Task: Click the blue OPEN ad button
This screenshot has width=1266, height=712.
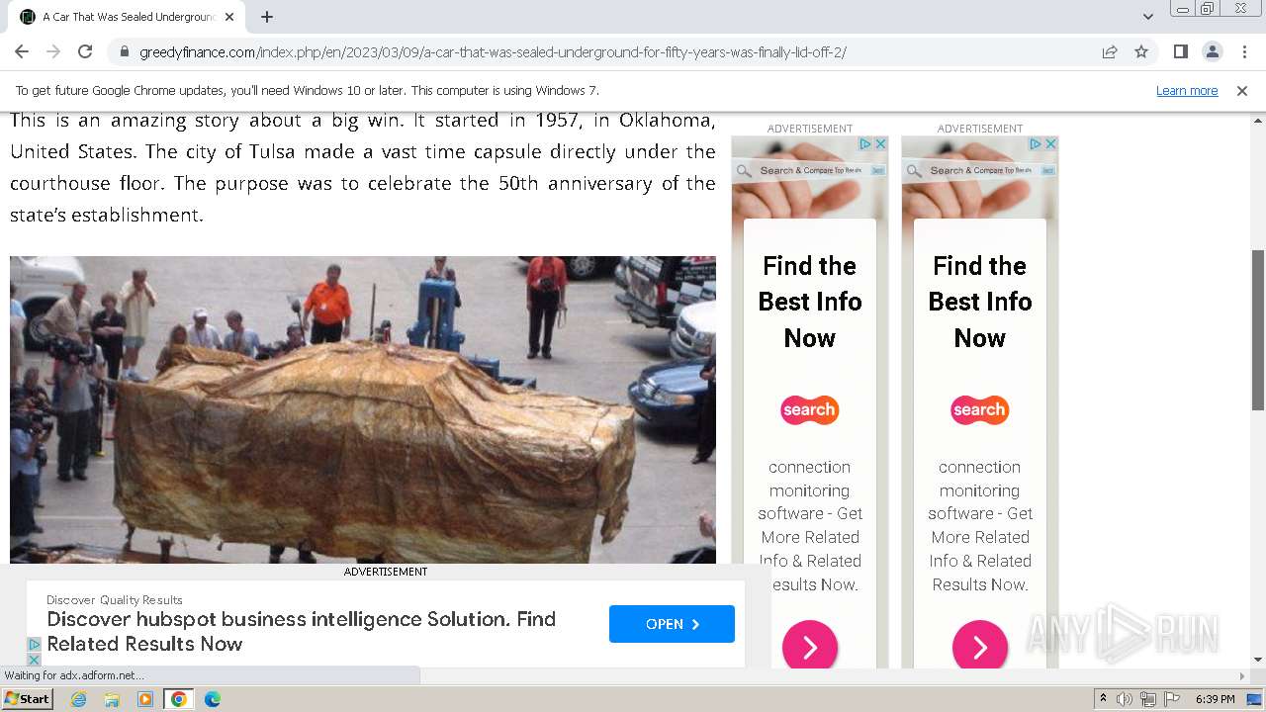Action: point(672,624)
